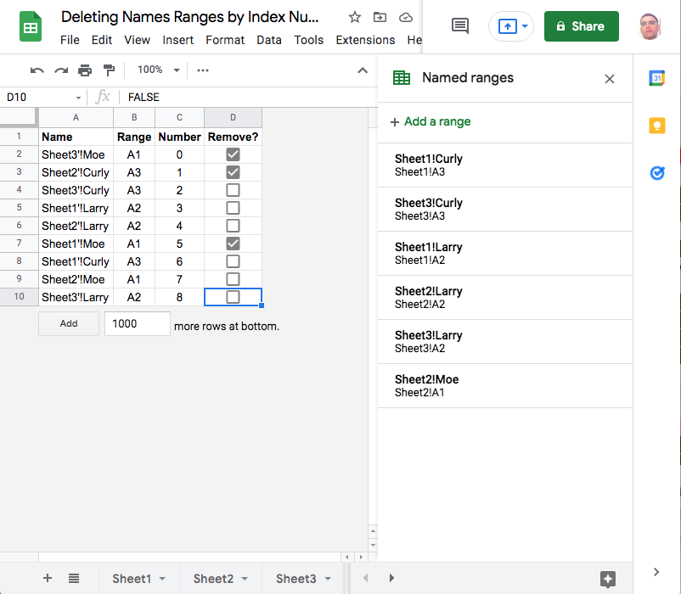Screen dimensions: 681x594
Task: Open the Edit menu
Action: [102, 40]
